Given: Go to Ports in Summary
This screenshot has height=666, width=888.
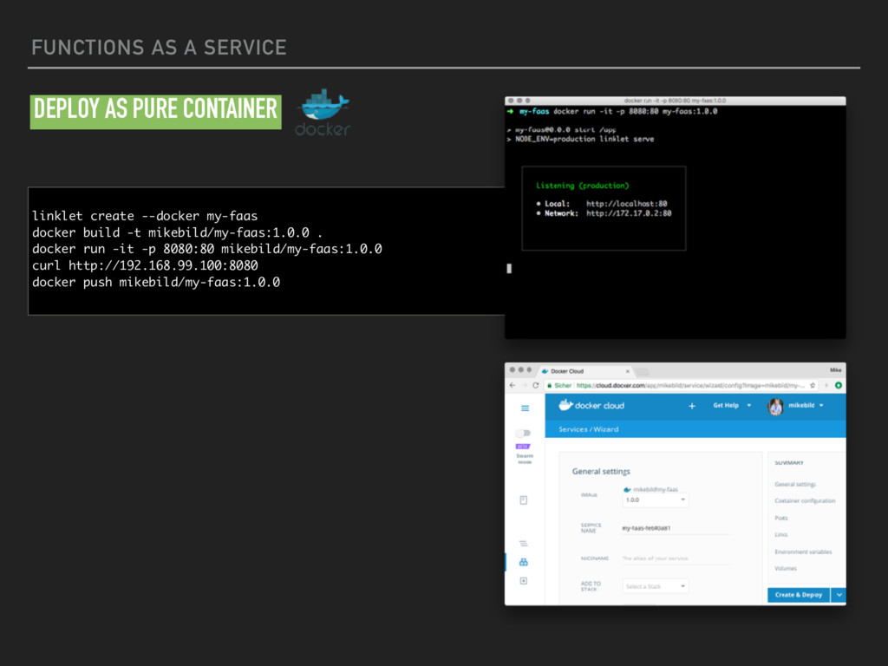Looking at the screenshot, I should point(781,519).
